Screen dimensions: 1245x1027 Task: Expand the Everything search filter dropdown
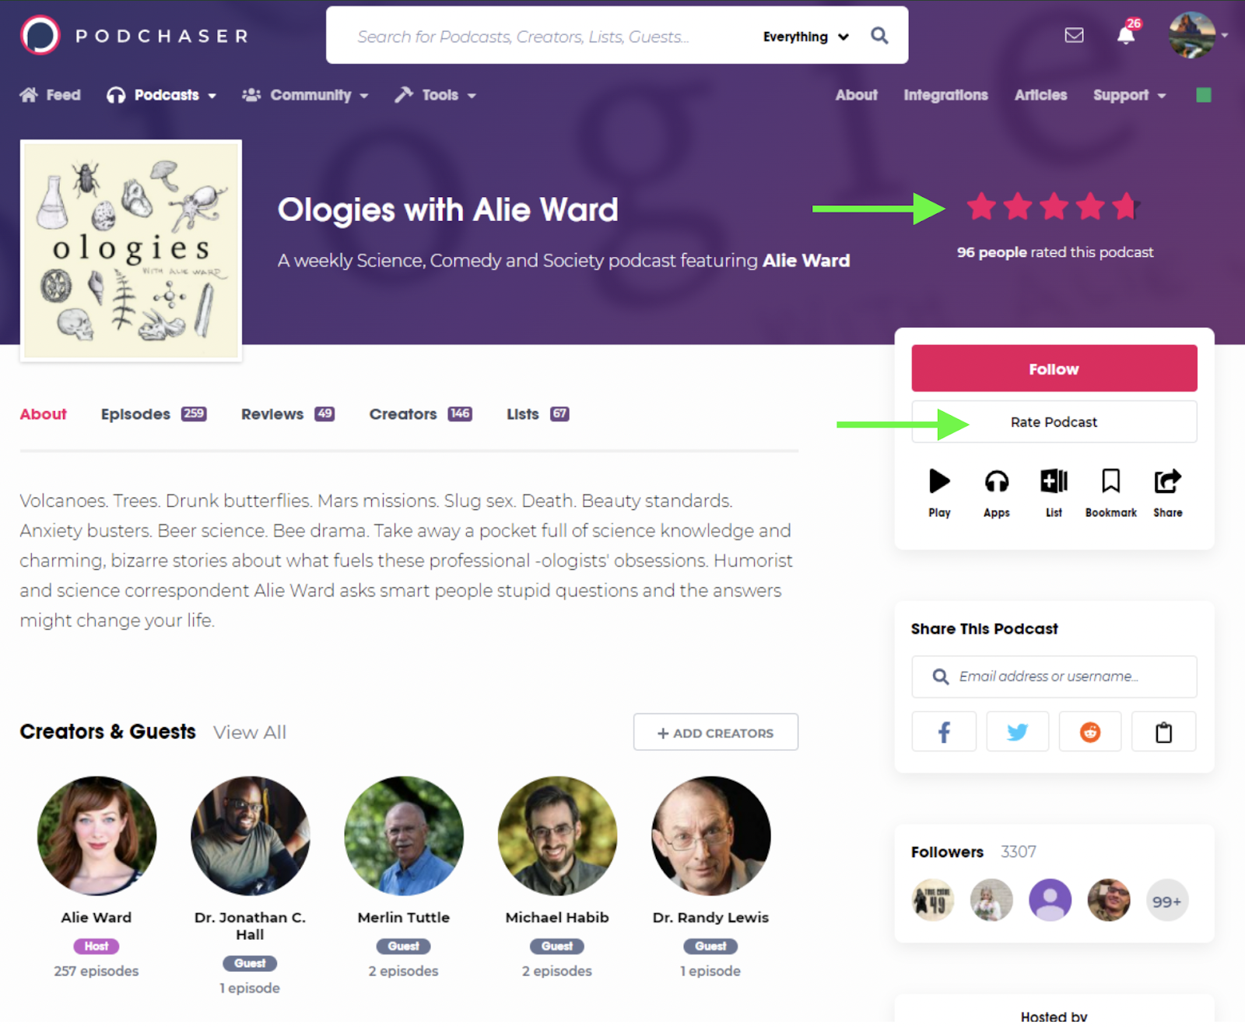point(805,37)
